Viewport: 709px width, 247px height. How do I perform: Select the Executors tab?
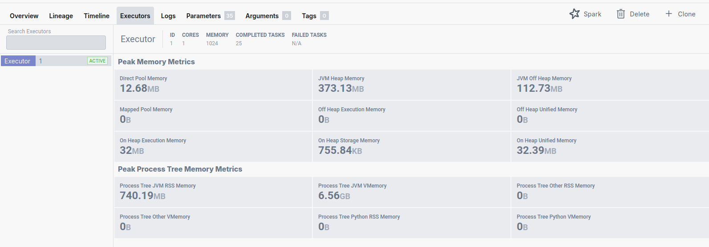pyautogui.click(x=135, y=16)
